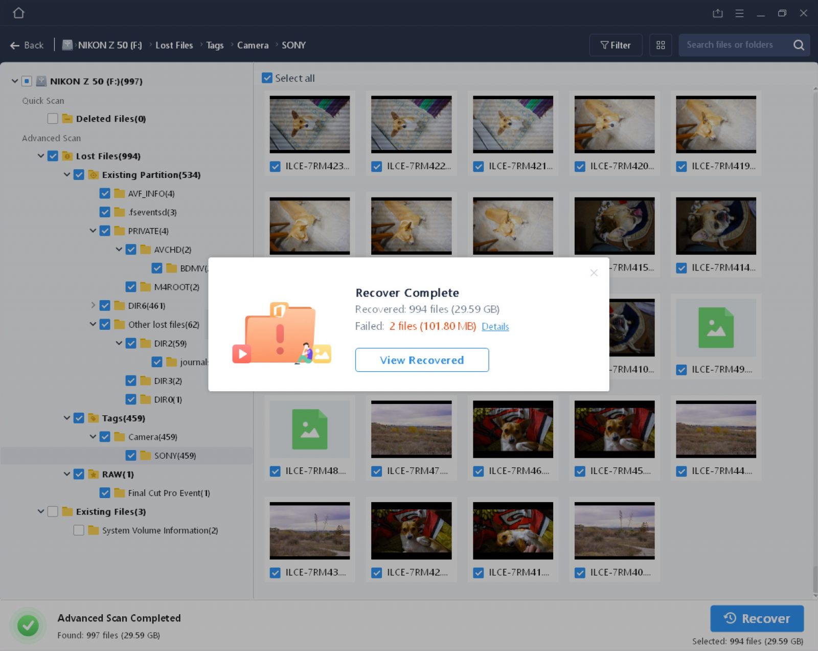Collapse the Tags(459) tree branch
The image size is (818, 651).
point(67,418)
